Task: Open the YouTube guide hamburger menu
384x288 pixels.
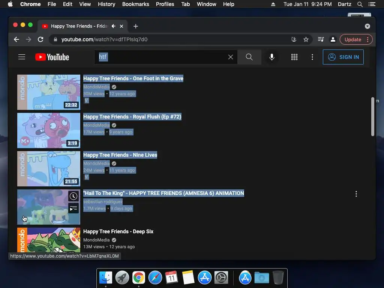Action: tap(22, 57)
